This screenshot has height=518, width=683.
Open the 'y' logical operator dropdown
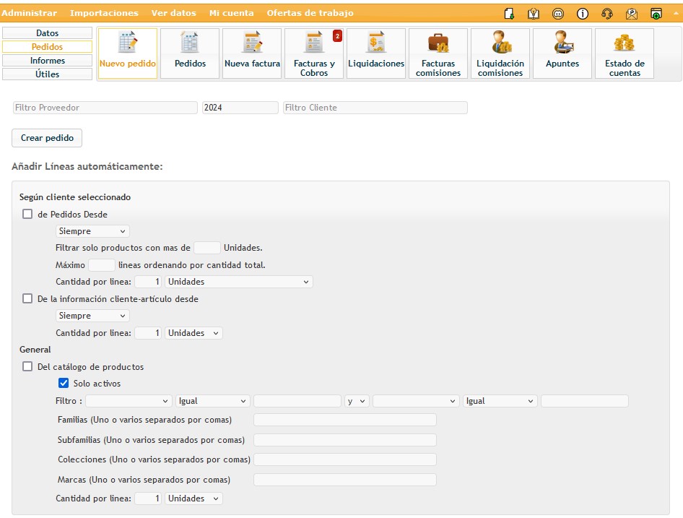click(357, 401)
